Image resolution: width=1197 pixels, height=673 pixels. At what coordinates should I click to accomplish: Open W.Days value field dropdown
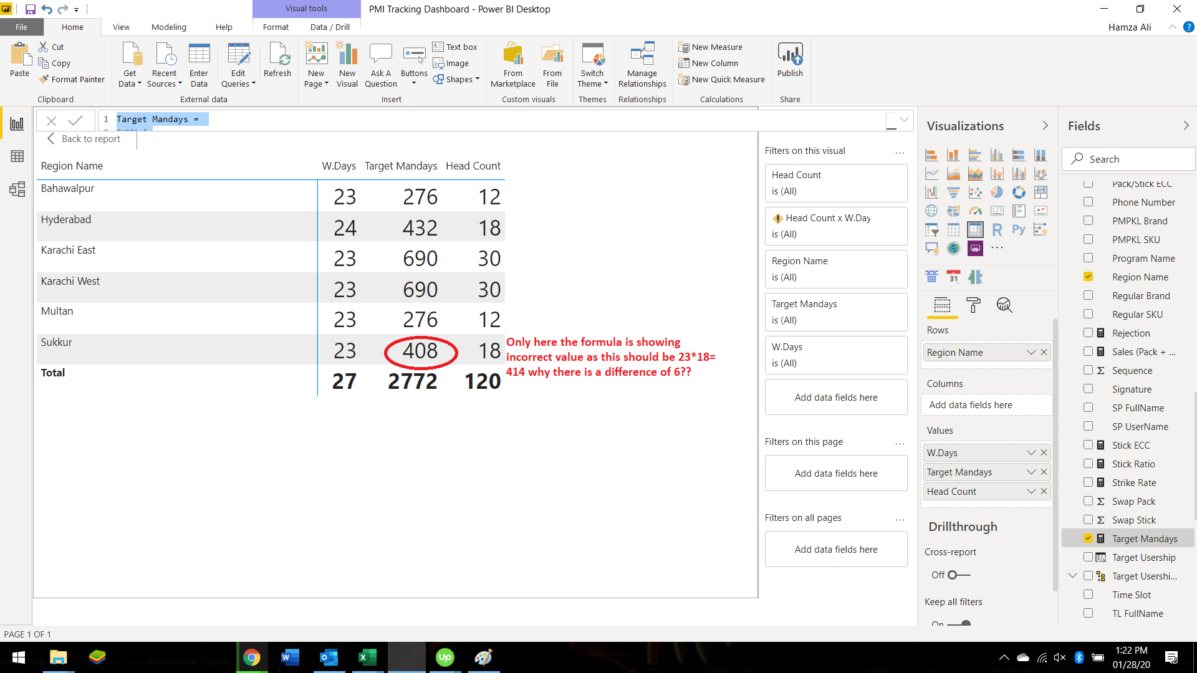pos(1031,452)
